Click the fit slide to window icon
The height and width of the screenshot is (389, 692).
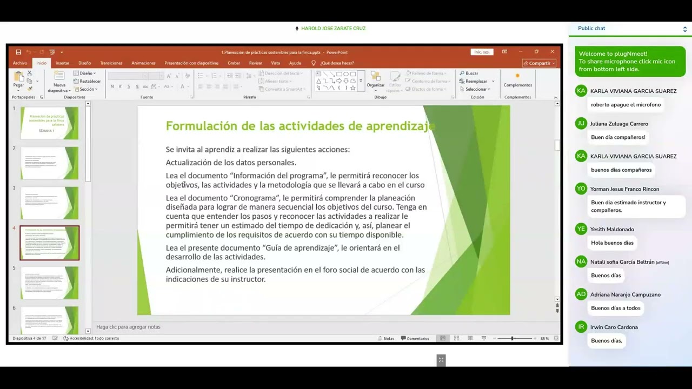pos(556,338)
